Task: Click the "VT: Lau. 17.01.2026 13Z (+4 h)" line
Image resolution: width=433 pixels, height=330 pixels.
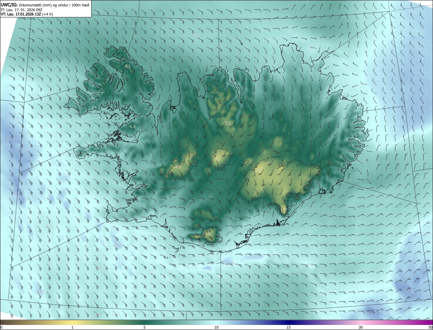Action: [x=27, y=14]
